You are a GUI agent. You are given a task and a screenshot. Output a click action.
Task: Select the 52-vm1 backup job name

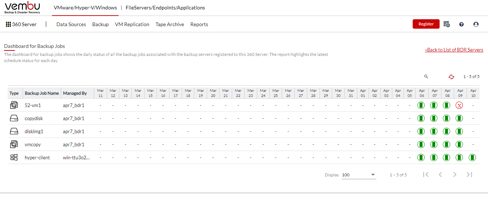point(32,105)
